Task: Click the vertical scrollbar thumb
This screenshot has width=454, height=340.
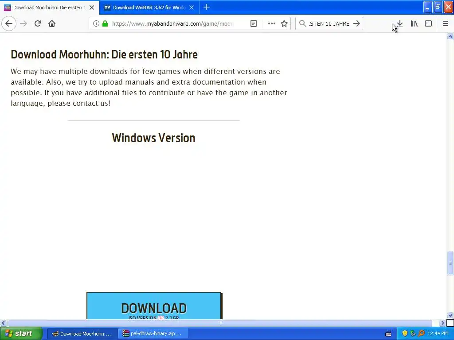Action: 450,263
